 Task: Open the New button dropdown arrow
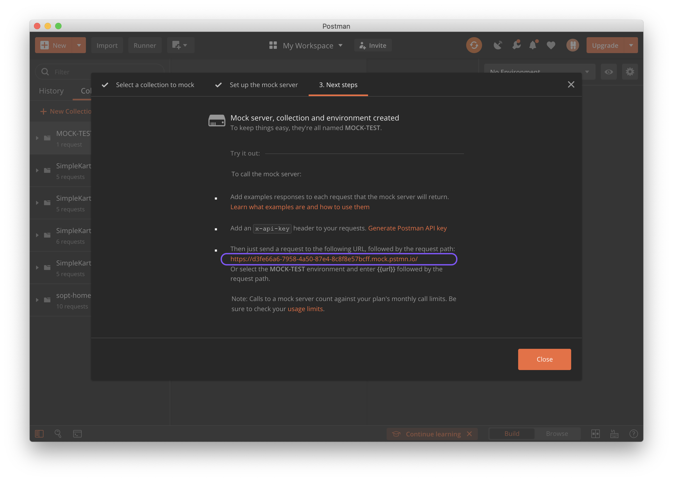pos(79,45)
